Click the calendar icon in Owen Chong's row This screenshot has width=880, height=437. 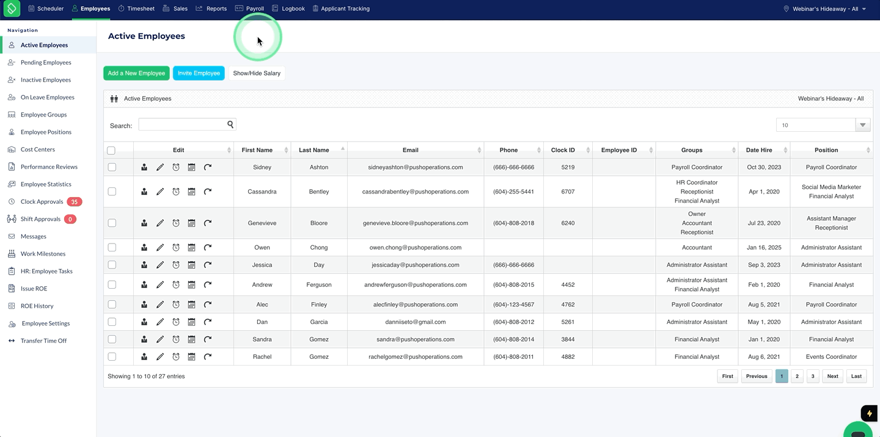pyautogui.click(x=191, y=248)
